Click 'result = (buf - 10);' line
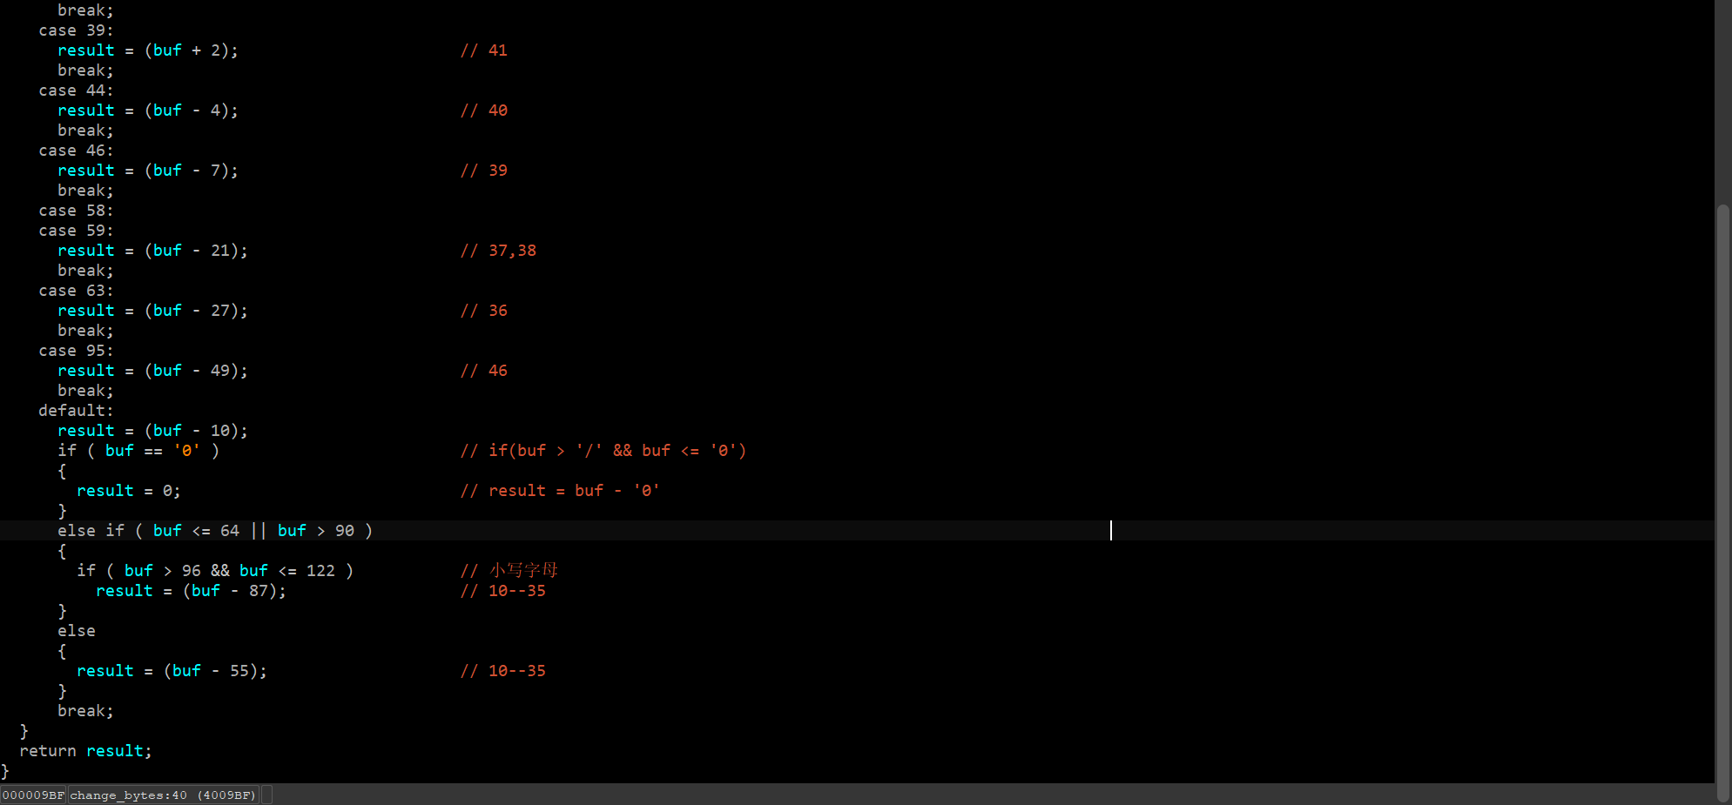Viewport: 1732px width, 805px height. tap(152, 431)
